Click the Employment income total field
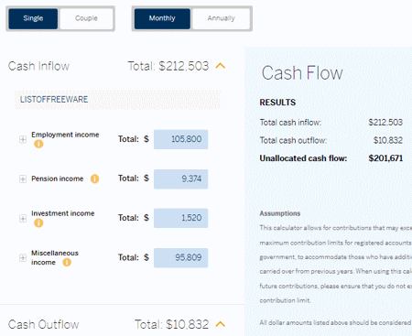 click(x=180, y=139)
